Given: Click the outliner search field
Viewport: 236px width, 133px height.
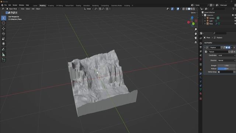Looking at the screenshot, I should point(218,9).
